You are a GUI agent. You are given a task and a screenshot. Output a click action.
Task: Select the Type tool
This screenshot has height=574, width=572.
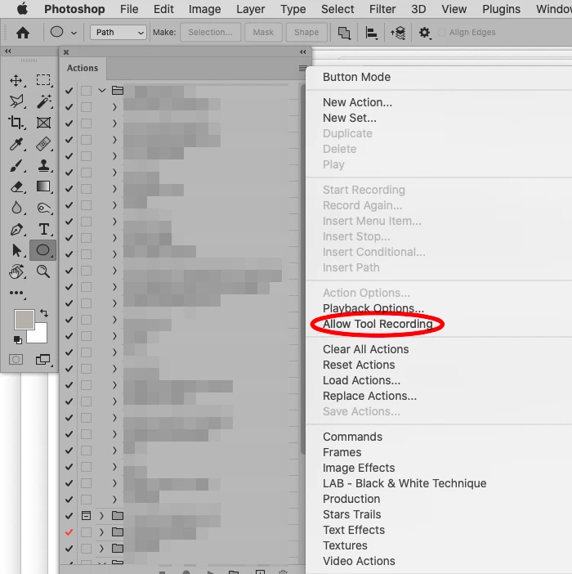click(x=44, y=230)
